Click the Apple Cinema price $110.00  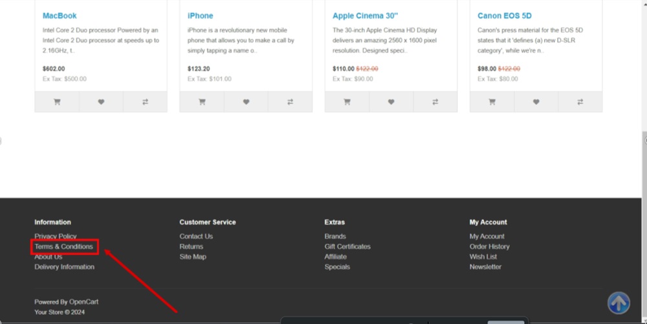344,69
